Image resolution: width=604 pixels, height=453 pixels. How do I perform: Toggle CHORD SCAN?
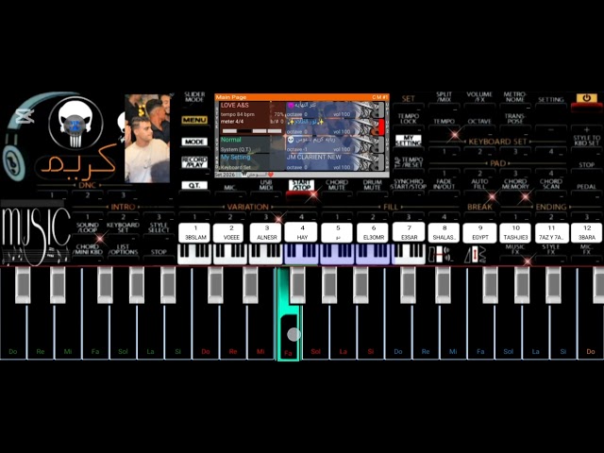pos(551,184)
